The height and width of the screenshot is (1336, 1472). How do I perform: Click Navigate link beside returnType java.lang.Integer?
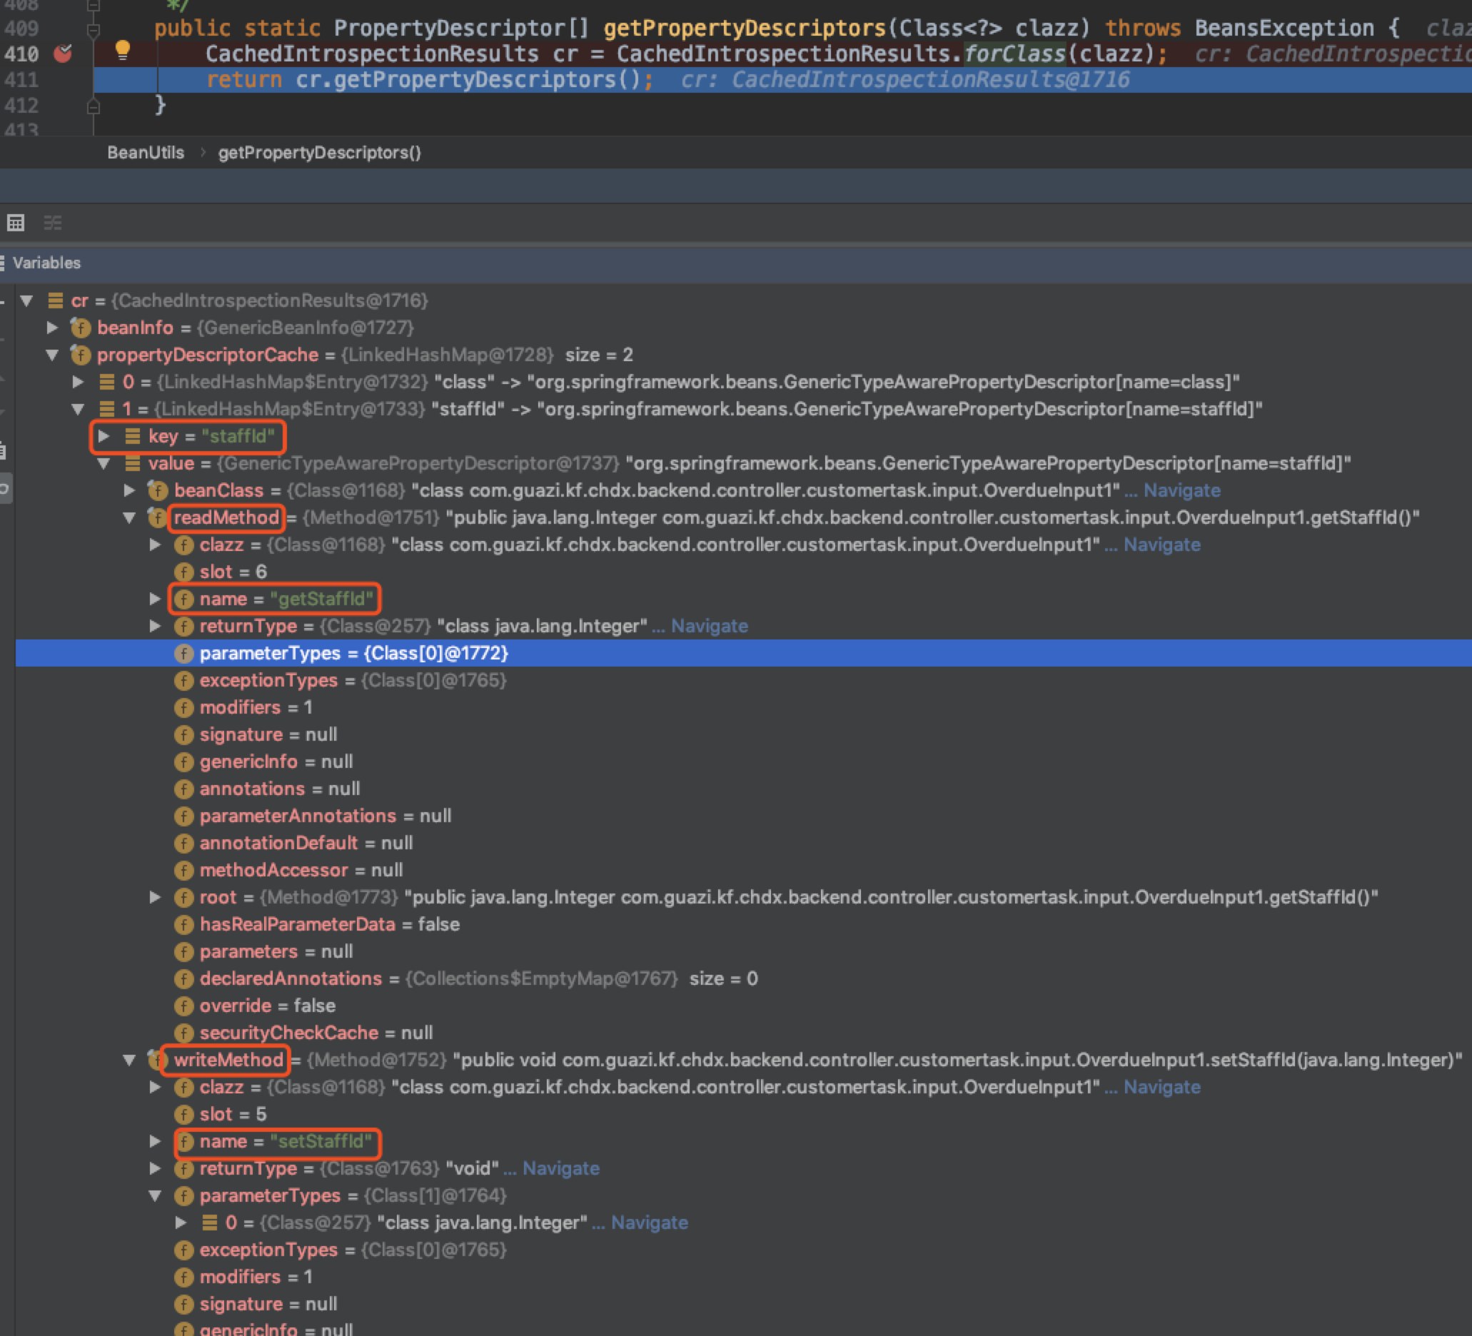tap(708, 627)
